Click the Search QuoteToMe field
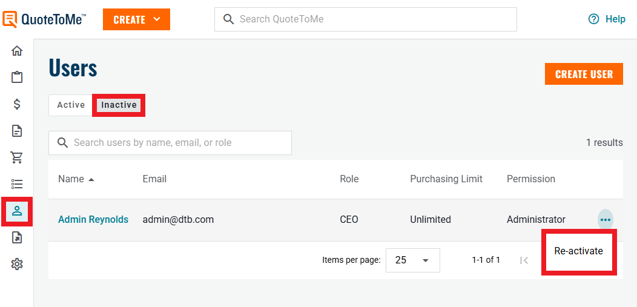Image resolution: width=637 pixels, height=307 pixels. 365,19
